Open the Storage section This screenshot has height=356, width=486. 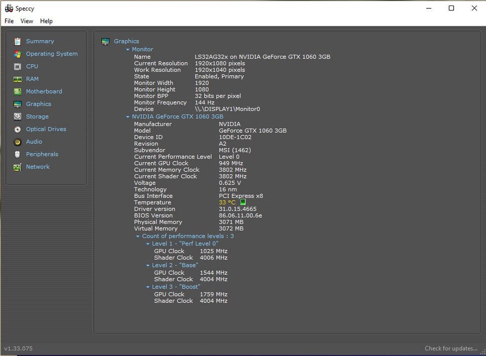point(37,116)
